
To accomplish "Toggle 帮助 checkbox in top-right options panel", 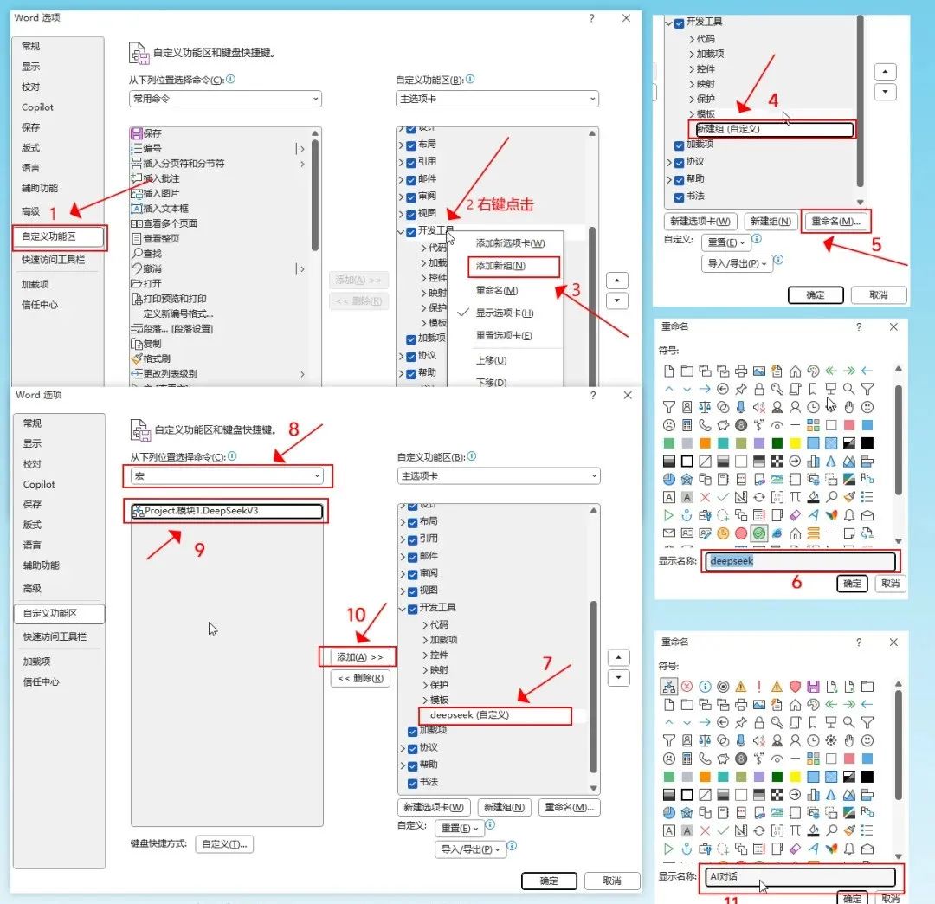I will click(x=680, y=179).
